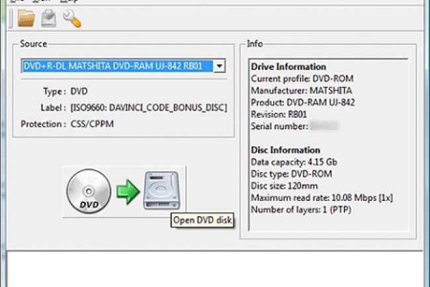Image resolution: width=430 pixels, height=287 pixels.
Task: Open the View menu
Action: point(41,2)
